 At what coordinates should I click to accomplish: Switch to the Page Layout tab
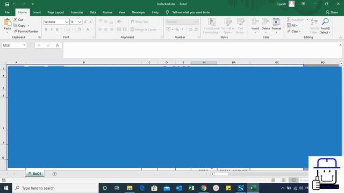click(x=56, y=12)
